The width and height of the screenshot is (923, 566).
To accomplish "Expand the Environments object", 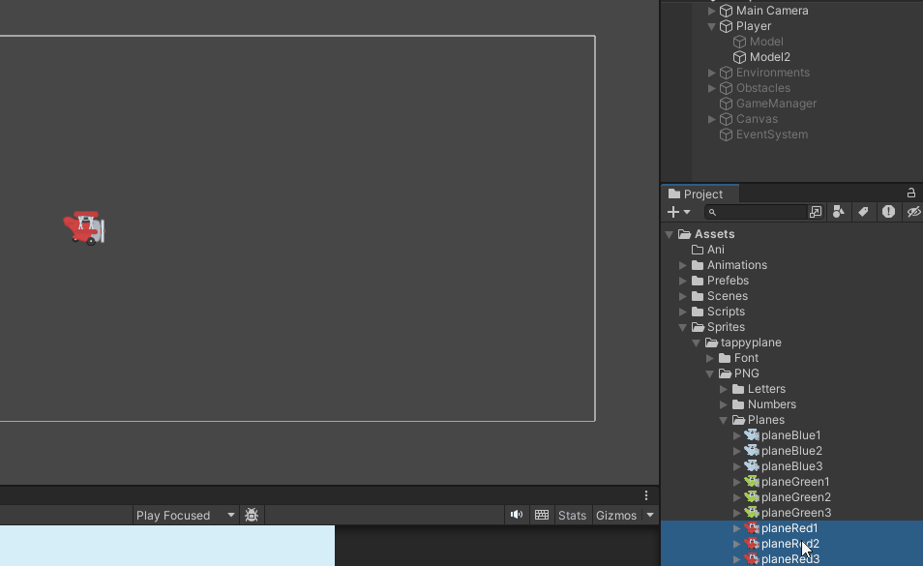I will point(712,73).
